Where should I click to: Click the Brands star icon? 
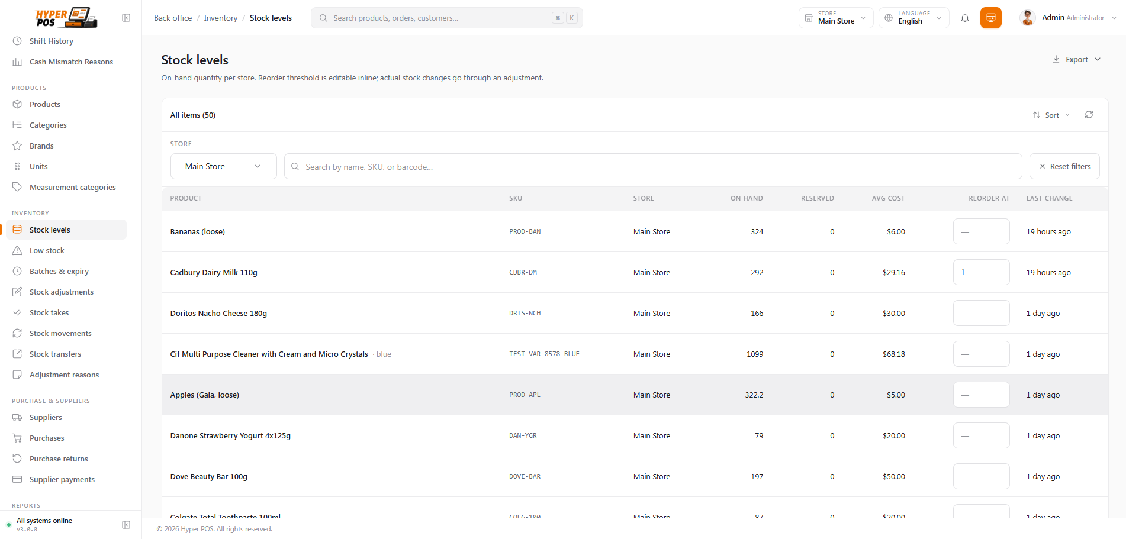click(17, 146)
